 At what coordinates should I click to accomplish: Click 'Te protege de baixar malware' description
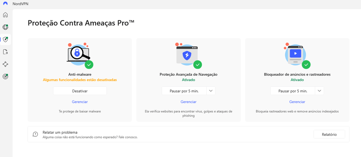tap(80, 111)
